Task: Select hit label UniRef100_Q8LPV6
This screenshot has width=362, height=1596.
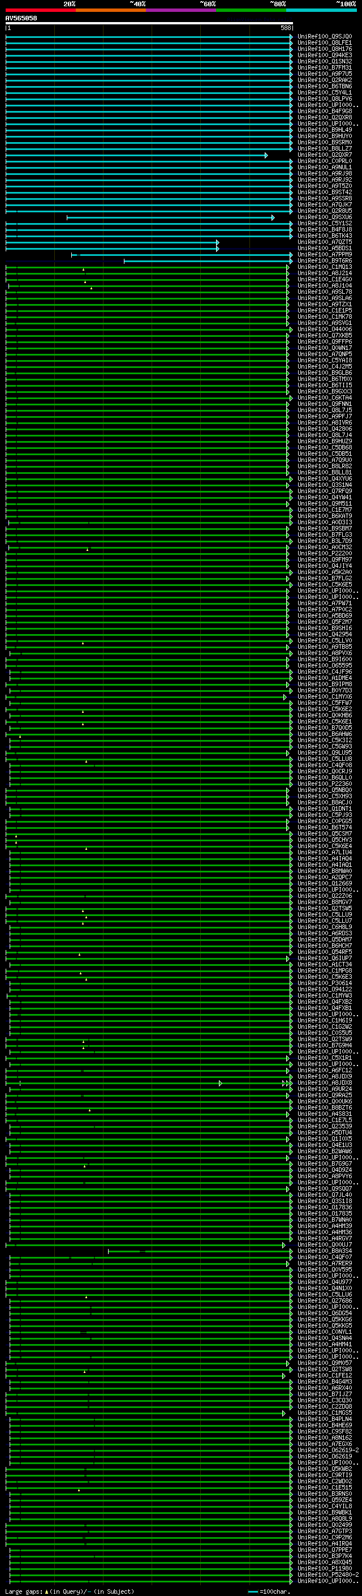Action: (324, 99)
